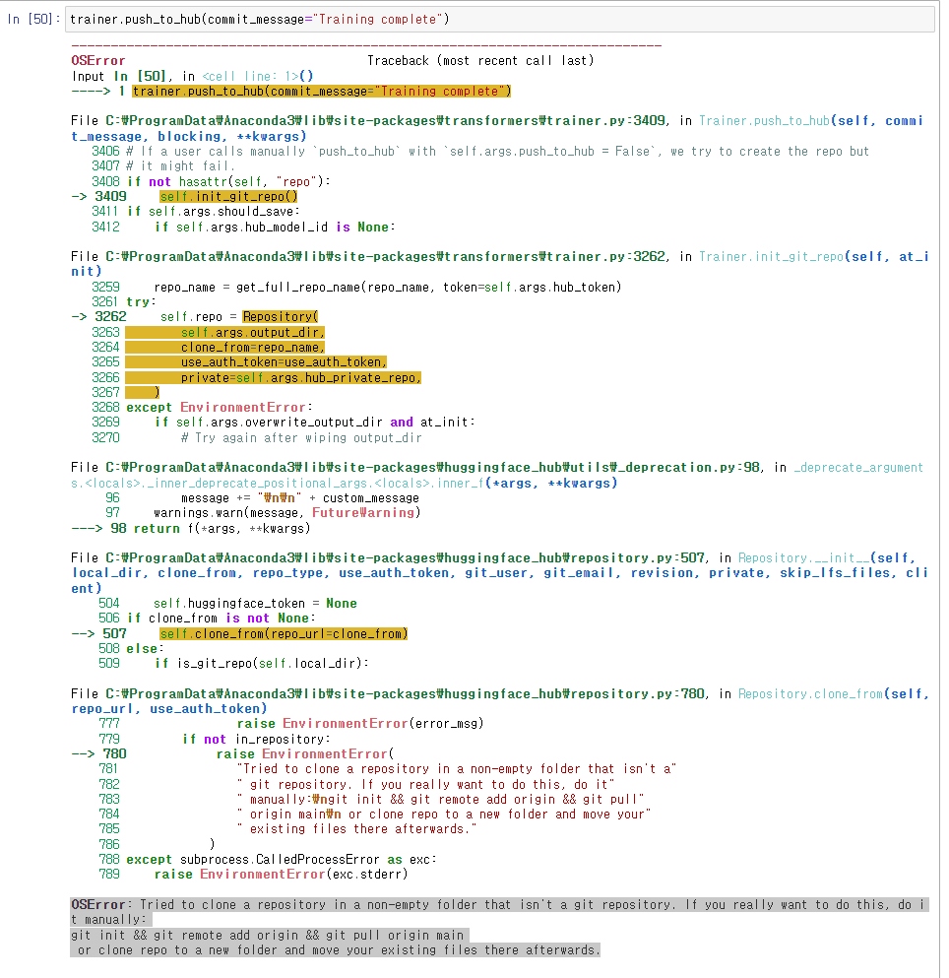Click 'if self.args.hub_model_id is None:' line 3412

(x=275, y=228)
